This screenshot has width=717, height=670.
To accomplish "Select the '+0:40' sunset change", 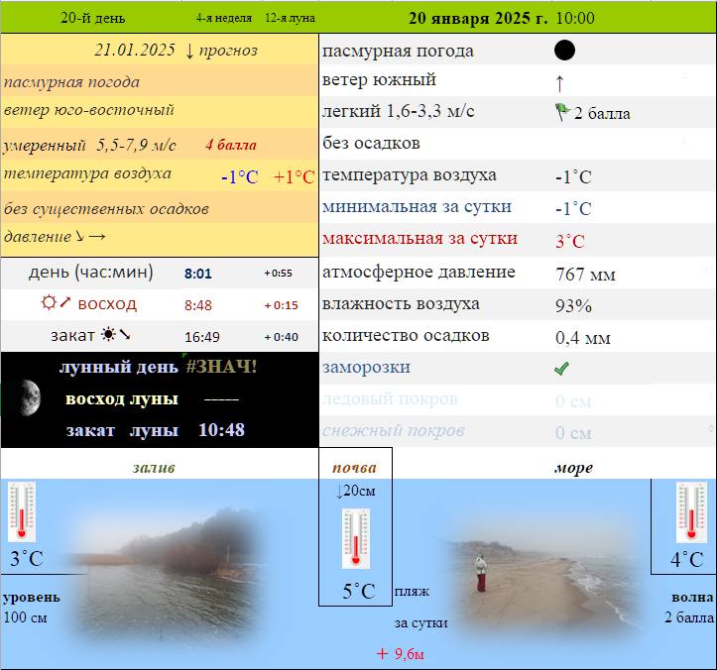I will pos(282,337).
